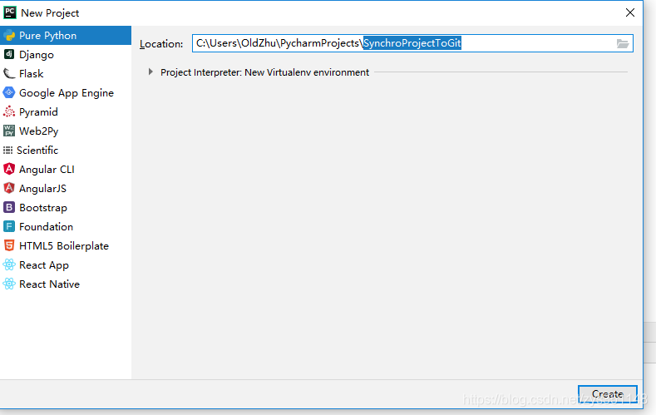The image size is (656, 415).
Task: Click the Angular CLI icon
Action: 9,169
